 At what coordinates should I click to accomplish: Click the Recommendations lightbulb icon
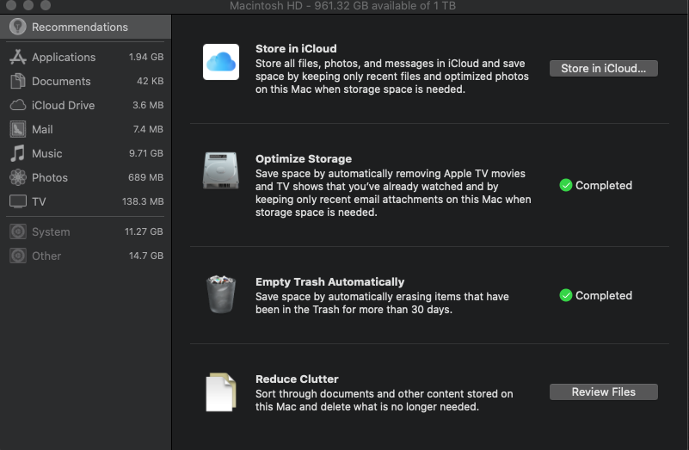[x=17, y=27]
